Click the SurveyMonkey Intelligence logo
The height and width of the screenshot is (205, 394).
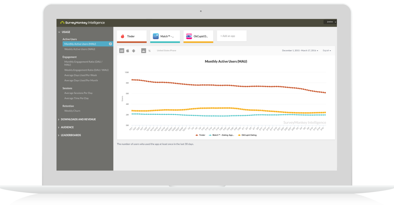(x=82, y=22)
